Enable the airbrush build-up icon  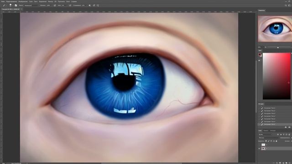[70, 5]
